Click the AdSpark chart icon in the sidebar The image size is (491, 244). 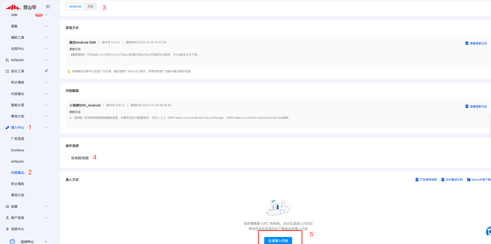[7, 60]
